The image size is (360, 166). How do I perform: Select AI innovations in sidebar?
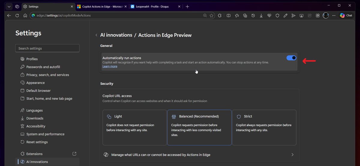[47, 162]
